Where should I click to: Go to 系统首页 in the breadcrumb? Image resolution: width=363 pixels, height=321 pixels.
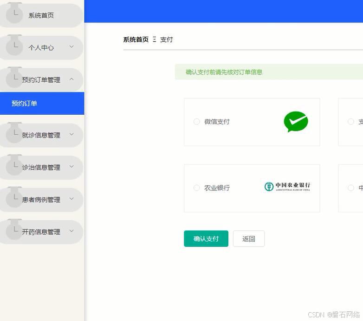pos(136,39)
